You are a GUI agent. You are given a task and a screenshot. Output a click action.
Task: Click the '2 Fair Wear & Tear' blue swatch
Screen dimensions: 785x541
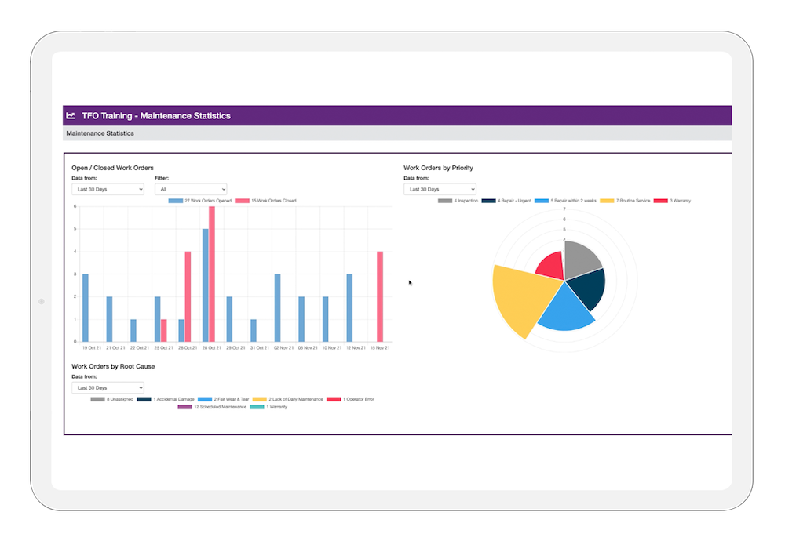pos(205,399)
